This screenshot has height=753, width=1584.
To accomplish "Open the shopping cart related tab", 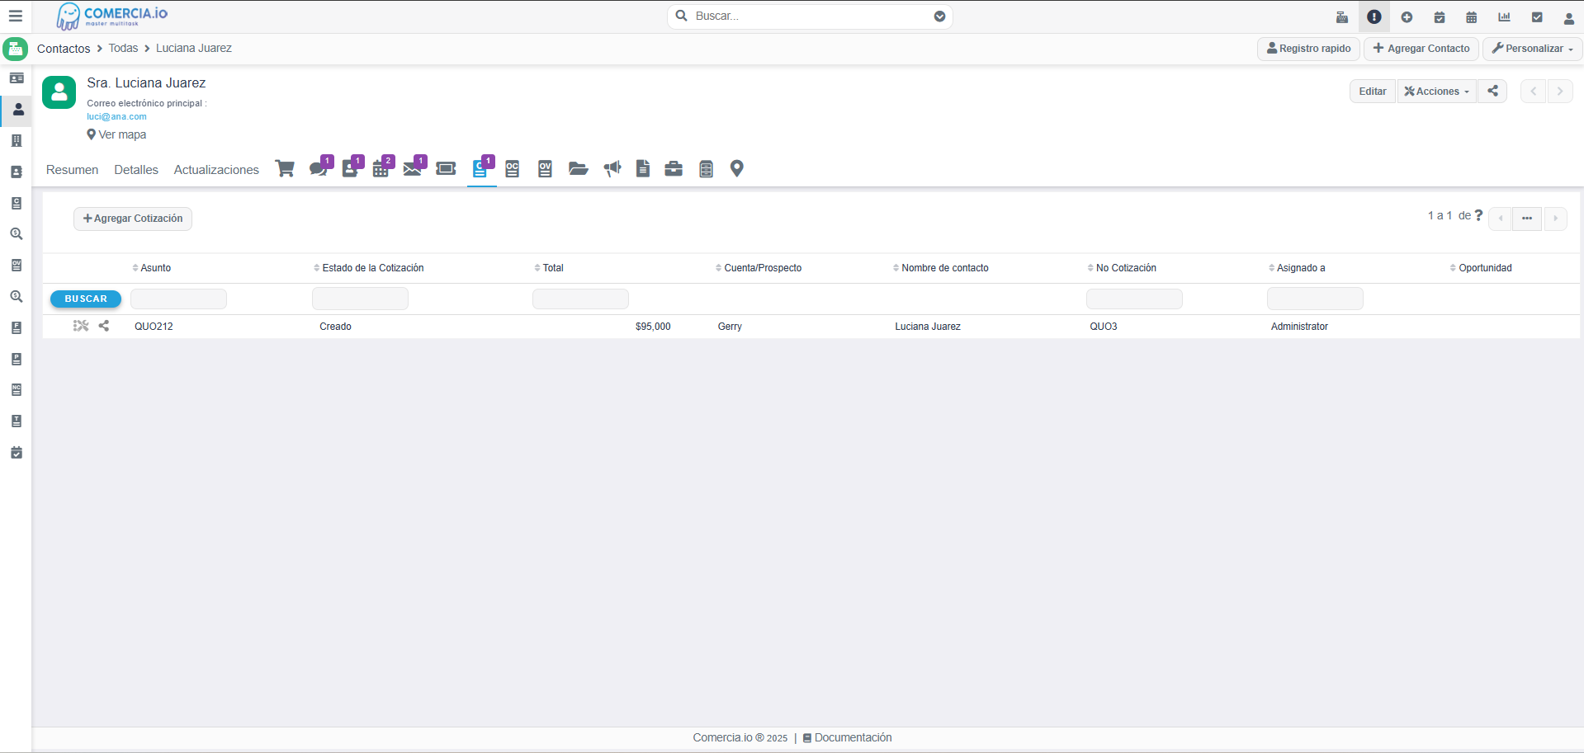I will coord(285,168).
